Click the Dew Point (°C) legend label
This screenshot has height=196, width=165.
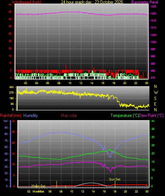click(151, 115)
